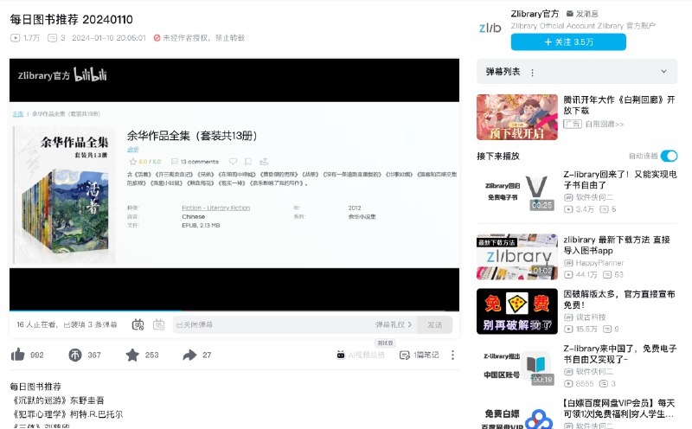Open the notes icon labeled 1篇笔记
This screenshot has width=692, height=429.
click(x=404, y=355)
